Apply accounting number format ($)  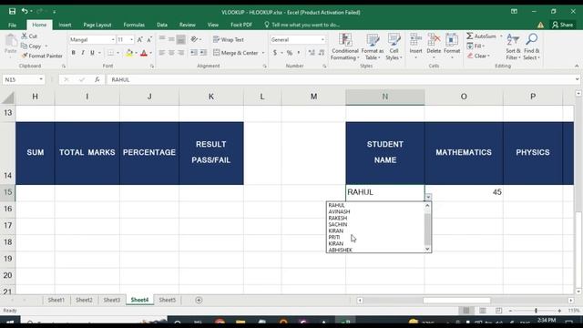(x=275, y=53)
